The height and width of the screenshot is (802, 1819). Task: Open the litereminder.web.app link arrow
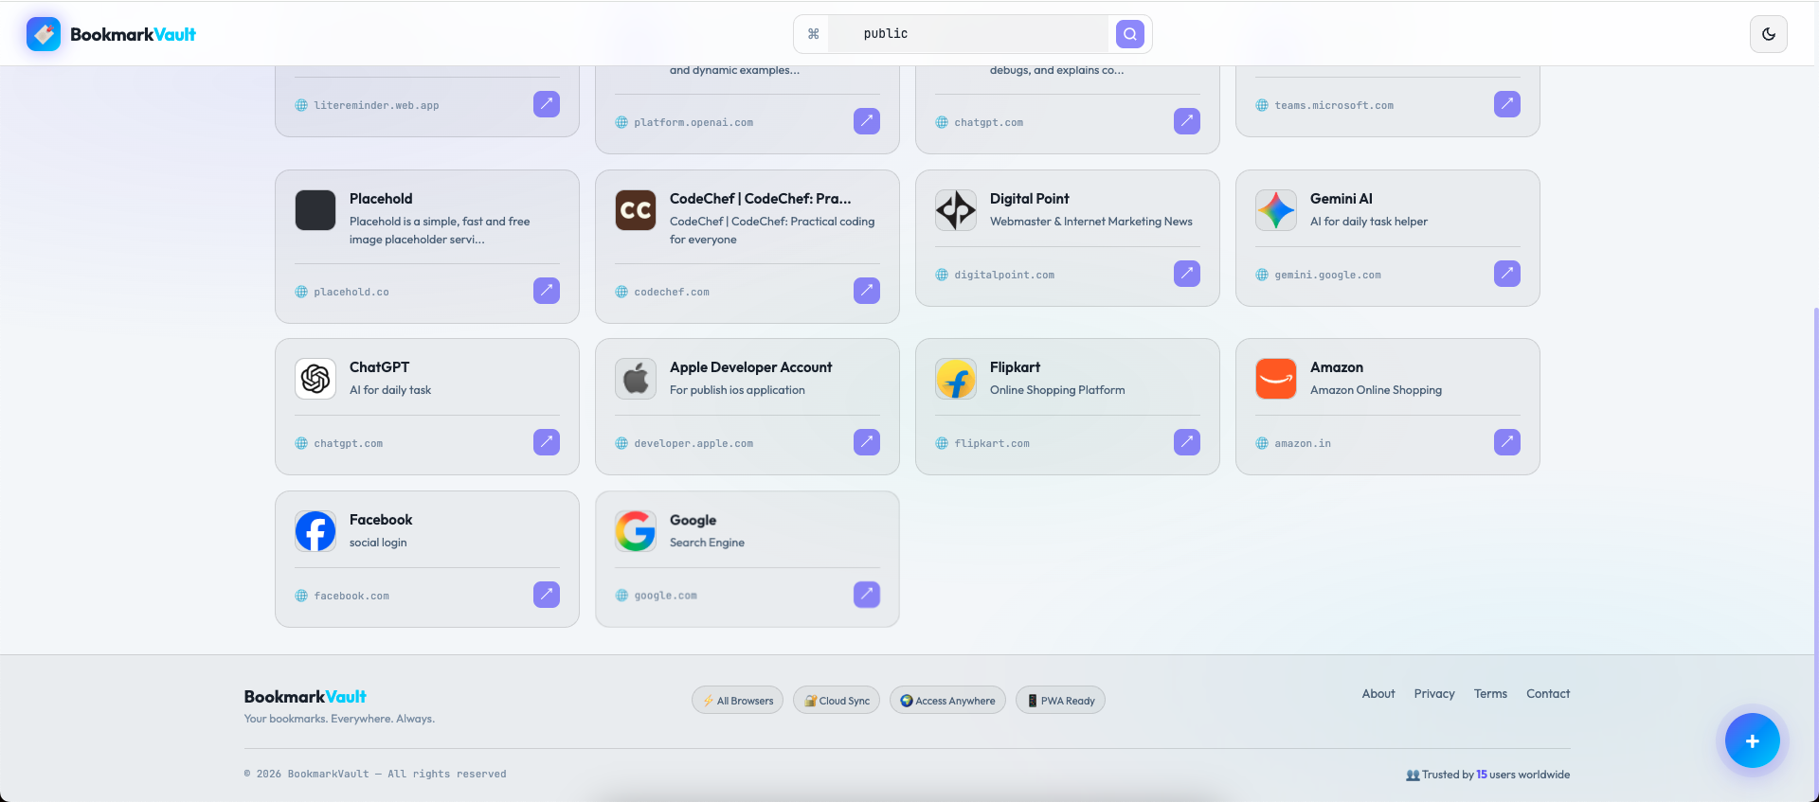547,104
